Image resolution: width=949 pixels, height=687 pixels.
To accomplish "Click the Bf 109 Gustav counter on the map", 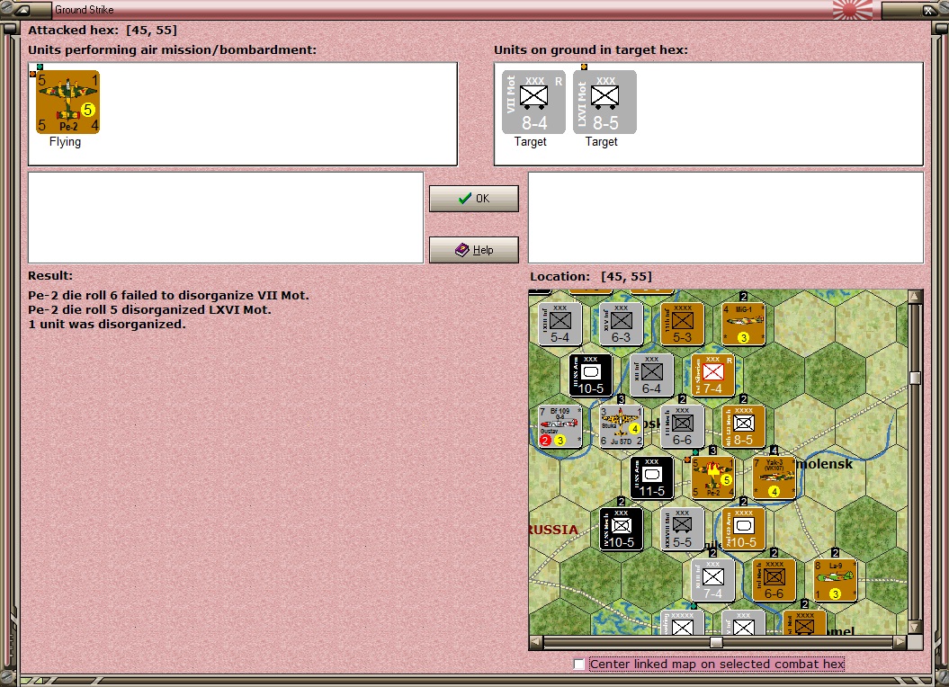I will click(560, 427).
